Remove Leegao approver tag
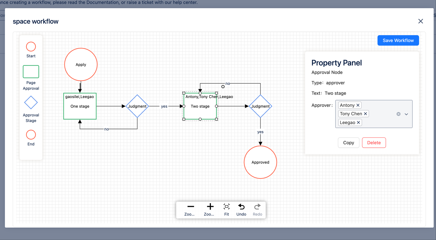The image size is (436, 240). 359,123
